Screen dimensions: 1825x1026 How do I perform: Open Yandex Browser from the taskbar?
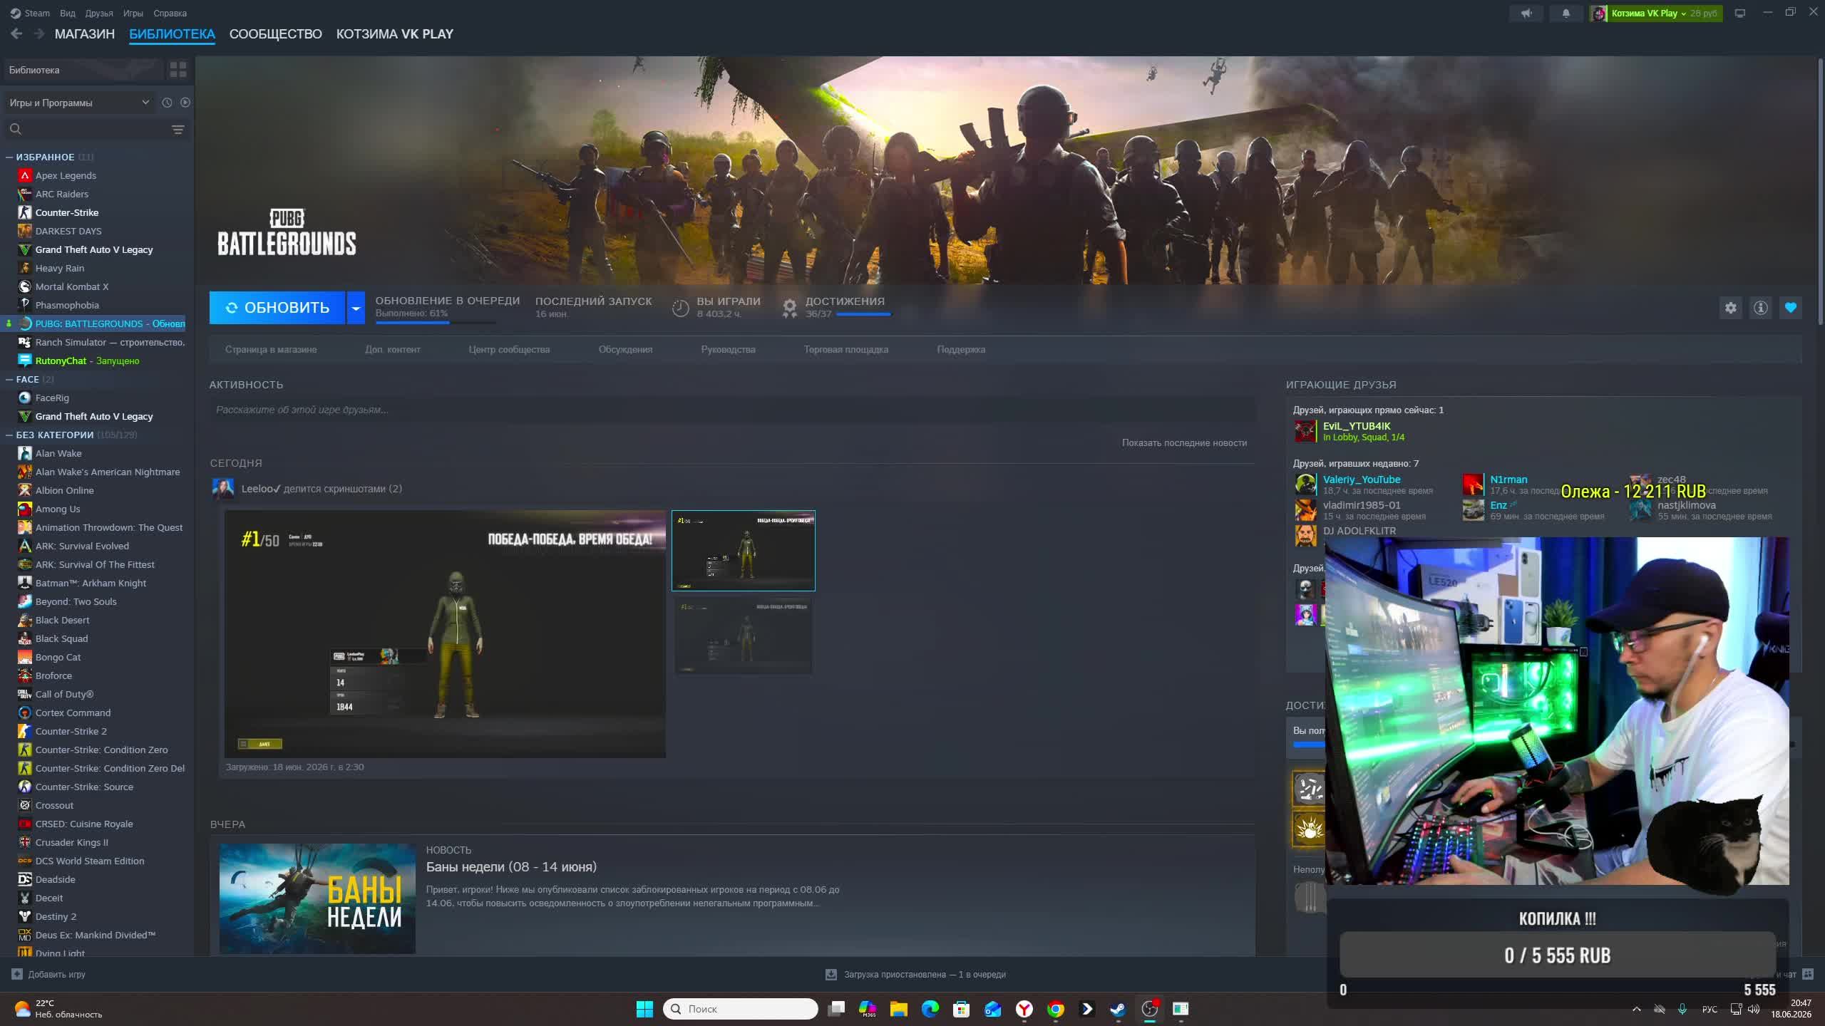[x=1024, y=1009]
